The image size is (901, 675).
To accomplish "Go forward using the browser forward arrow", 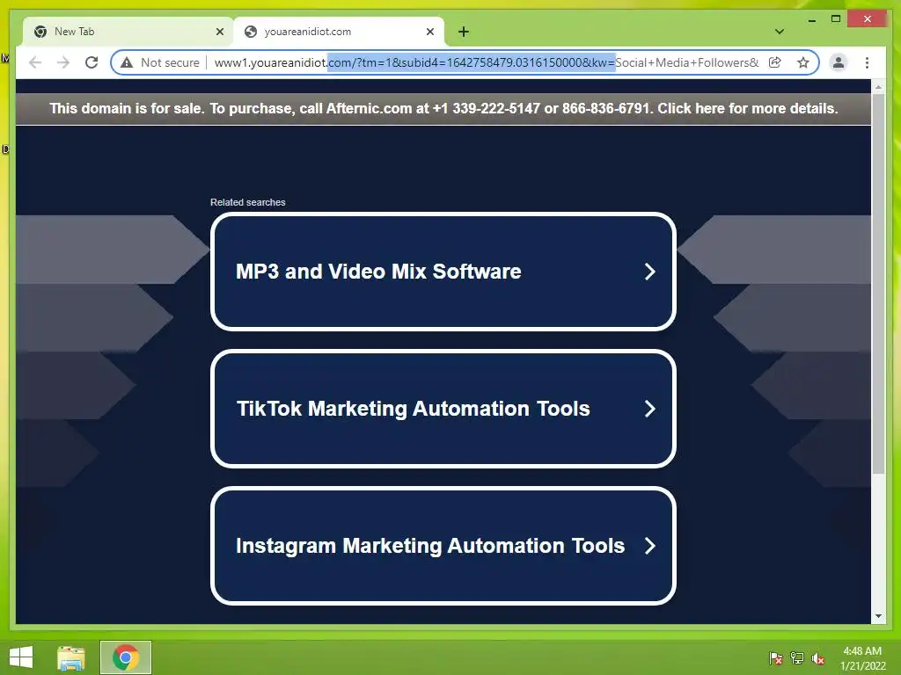I will pos(63,62).
